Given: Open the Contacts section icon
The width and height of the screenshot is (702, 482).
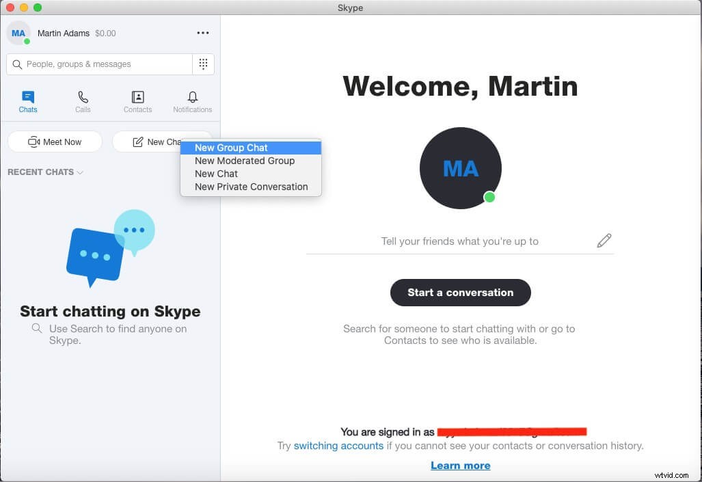Looking at the screenshot, I should (x=137, y=97).
